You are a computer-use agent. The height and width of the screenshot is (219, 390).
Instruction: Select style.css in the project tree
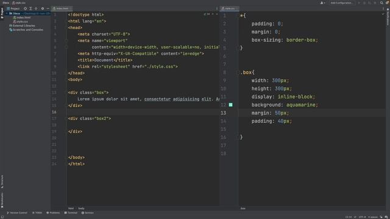(20, 22)
